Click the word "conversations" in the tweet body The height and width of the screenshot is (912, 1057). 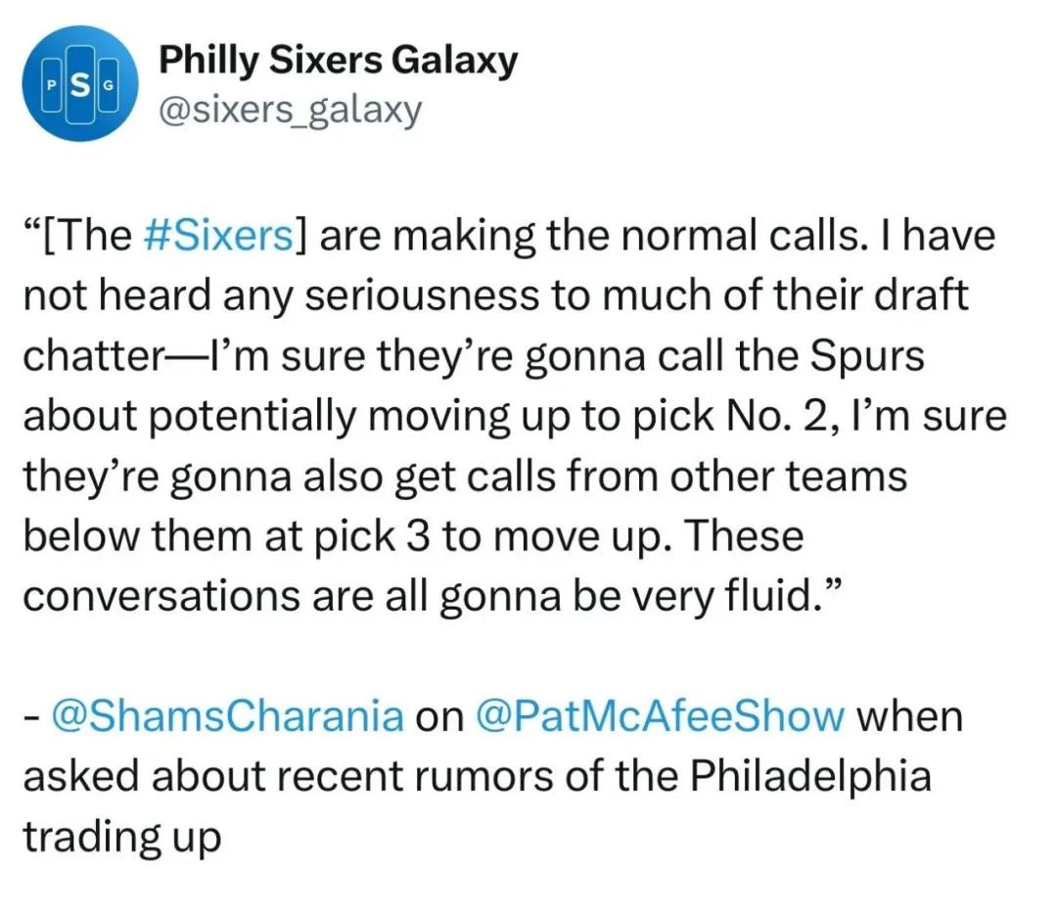pyautogui.click(x=161, y=597)
